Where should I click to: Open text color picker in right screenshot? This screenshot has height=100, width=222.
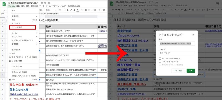(185, 9)
